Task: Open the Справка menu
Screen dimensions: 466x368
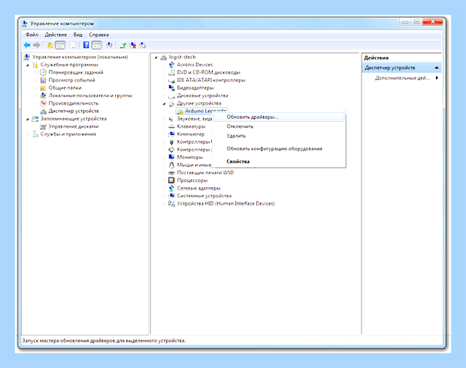Action: (98, 35)
